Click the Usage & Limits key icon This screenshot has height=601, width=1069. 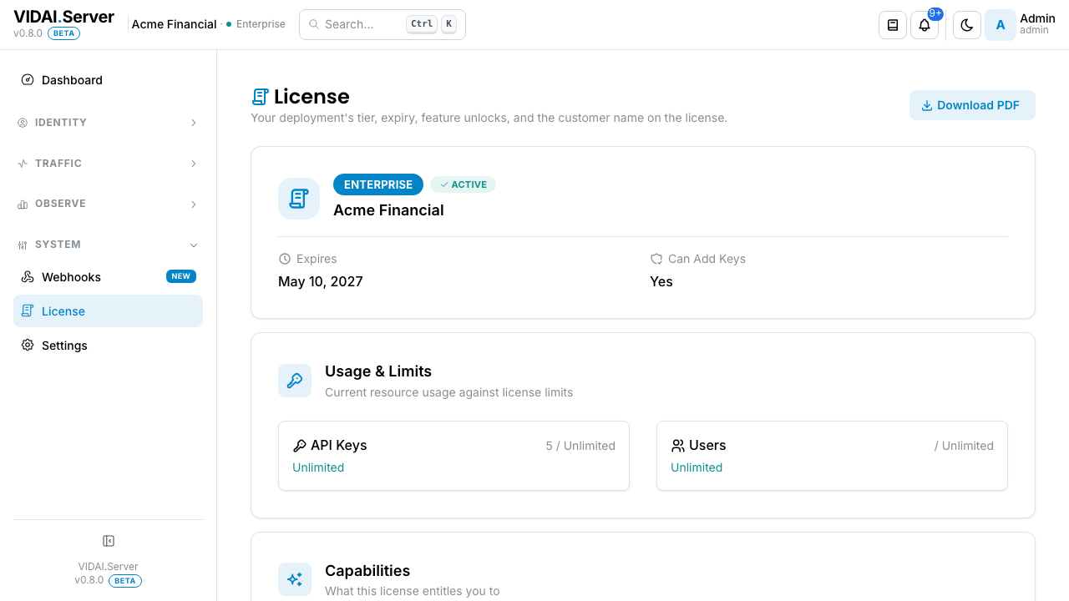pyautogui.click(x=295, y=381)
